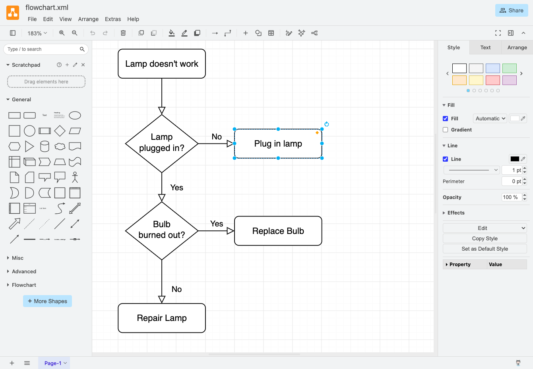Choose the light red style swatch
Viewport: 533px width, 369px height.
click(493, 80)
